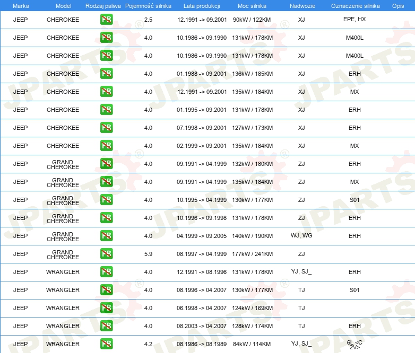The width and height of the screenshot is (415, 353).
Task: Click the 127kW / 173KM power cell
Action: pyautogui.click(x=252, y=128)
